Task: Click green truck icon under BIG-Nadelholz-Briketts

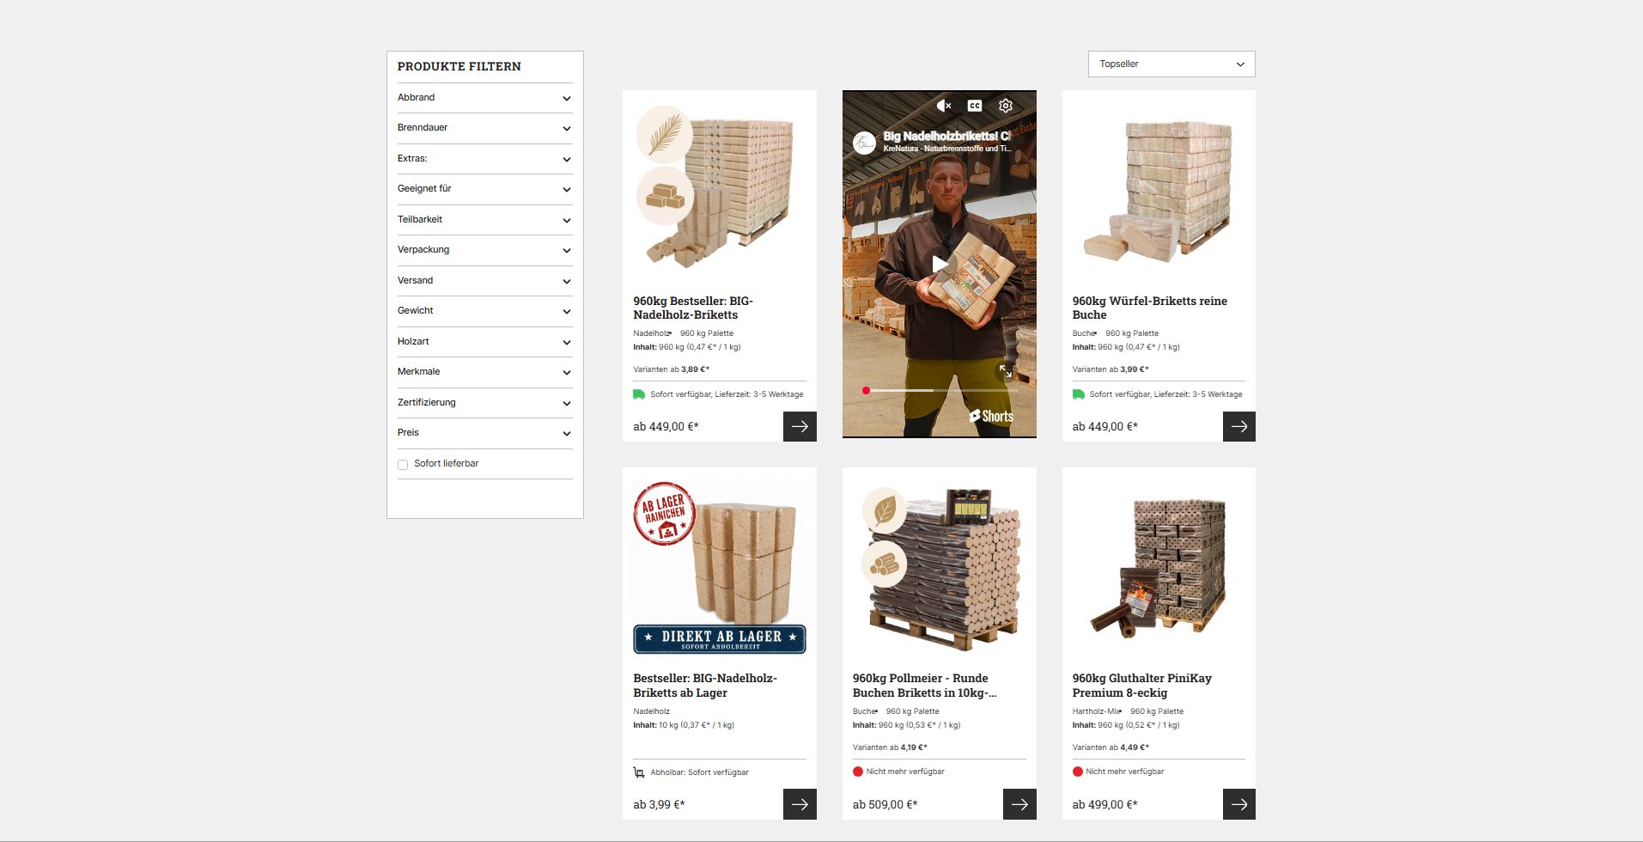Action: (x=639, y=394)
